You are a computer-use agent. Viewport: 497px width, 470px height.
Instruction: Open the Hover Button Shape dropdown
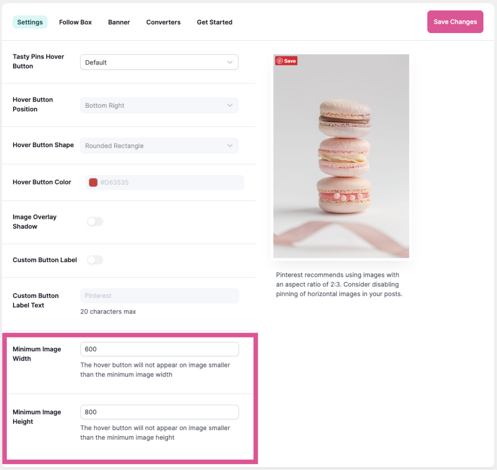(x=159, y=146)
